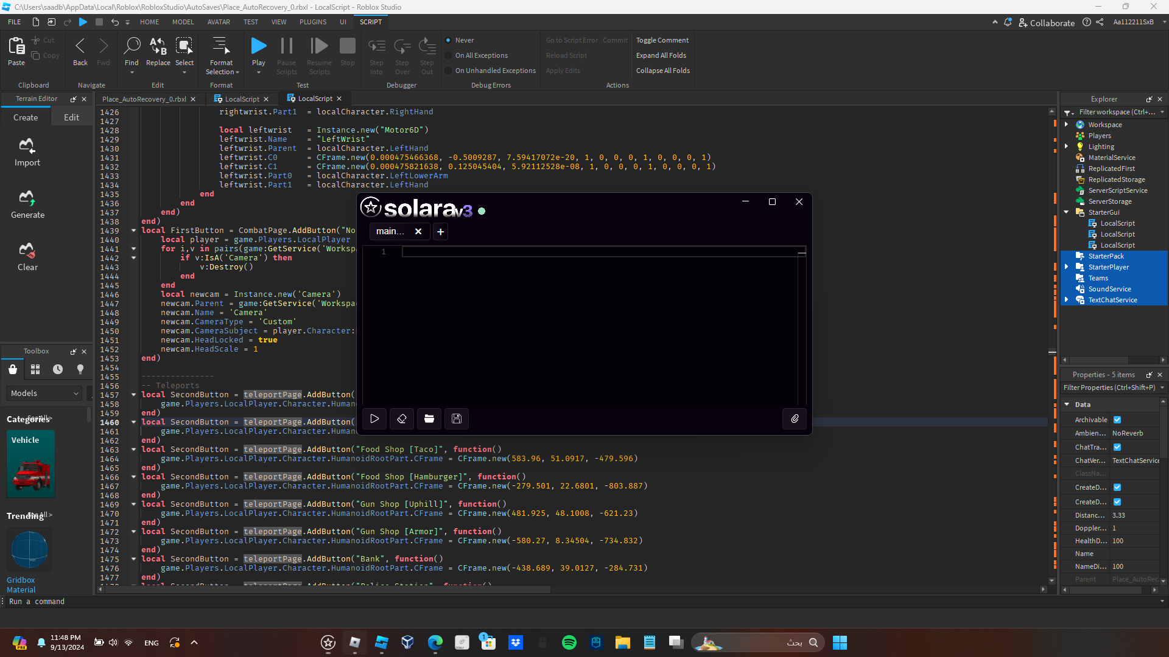Open the MODEL ribbon tab
This screenshot has width=1169, height=657.
pos(183,22)
